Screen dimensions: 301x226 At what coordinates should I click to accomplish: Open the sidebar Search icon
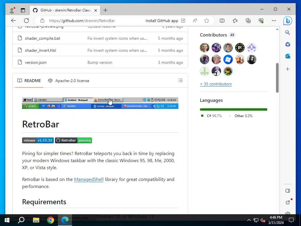(x=287, y=32)
